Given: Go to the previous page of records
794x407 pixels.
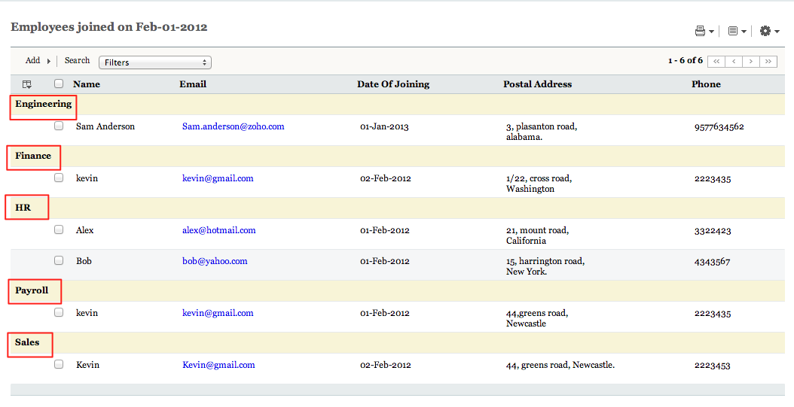Looking at the screenshot, I should click(734, 62).
